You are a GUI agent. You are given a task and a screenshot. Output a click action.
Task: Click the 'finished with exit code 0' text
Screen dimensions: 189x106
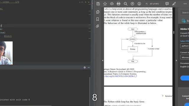tap(15, 100)
